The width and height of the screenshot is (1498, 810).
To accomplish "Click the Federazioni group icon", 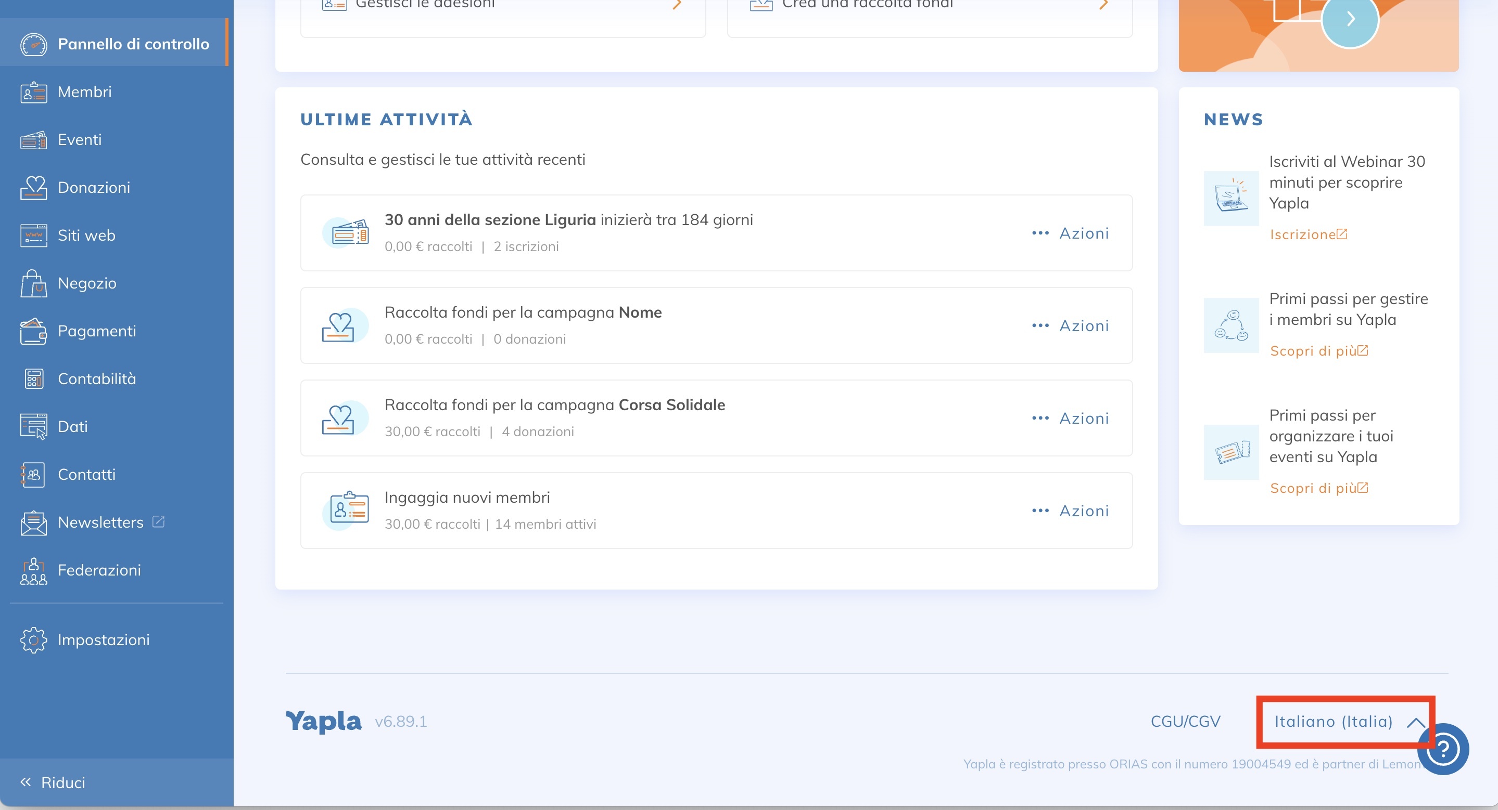I will point(33,571).
